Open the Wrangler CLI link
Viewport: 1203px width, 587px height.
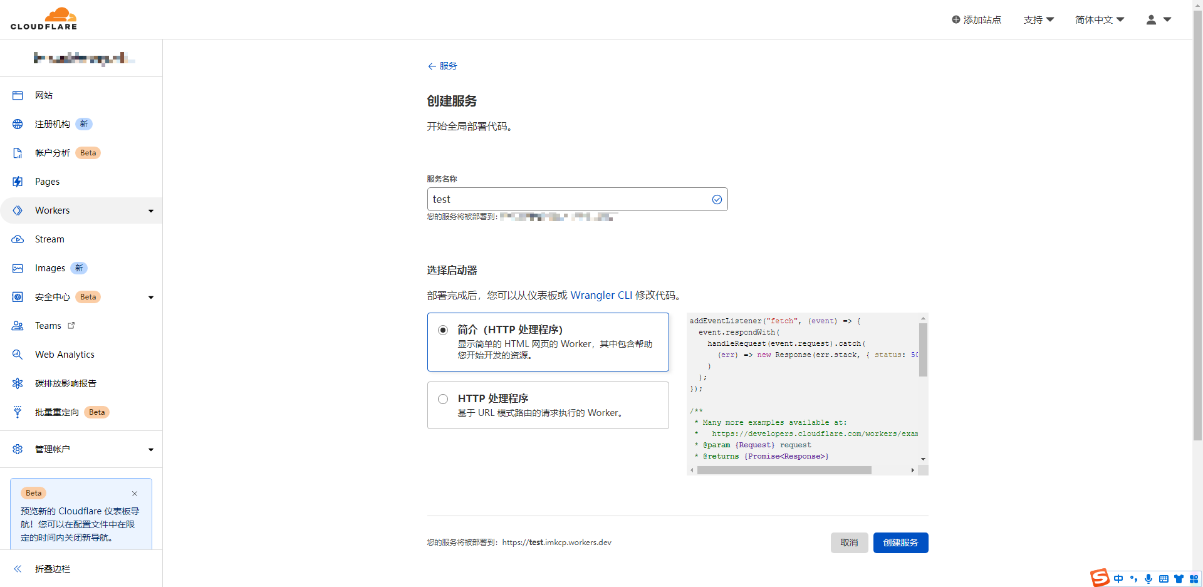click(601, 295)
